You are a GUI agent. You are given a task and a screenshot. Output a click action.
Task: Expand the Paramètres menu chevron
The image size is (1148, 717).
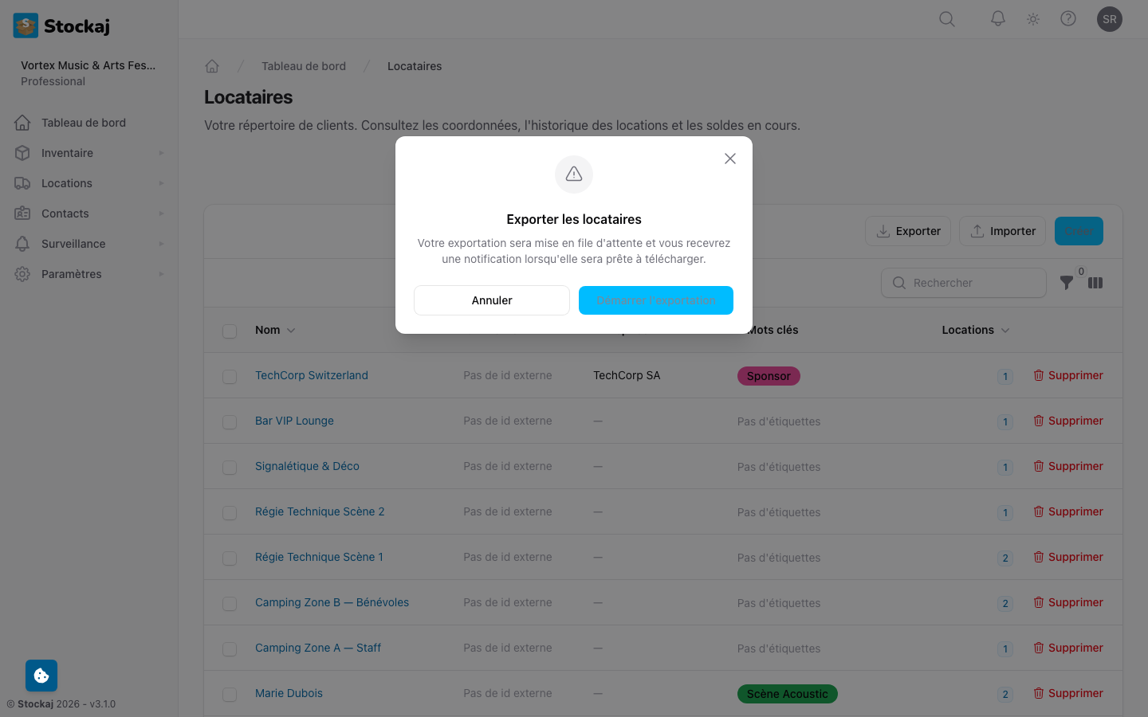click(160, 273)
